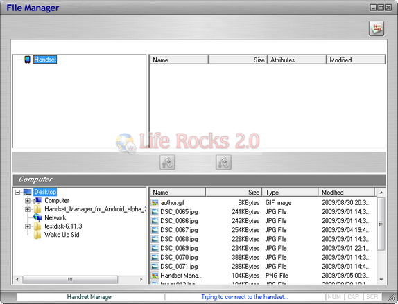Click the DSC_0065.jpg file icon

(155, 212)
